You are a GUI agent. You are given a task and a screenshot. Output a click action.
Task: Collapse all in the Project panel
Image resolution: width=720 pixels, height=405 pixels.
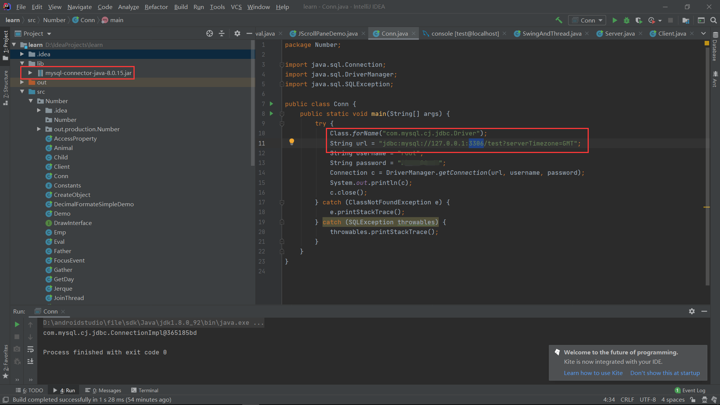[222, 33]
